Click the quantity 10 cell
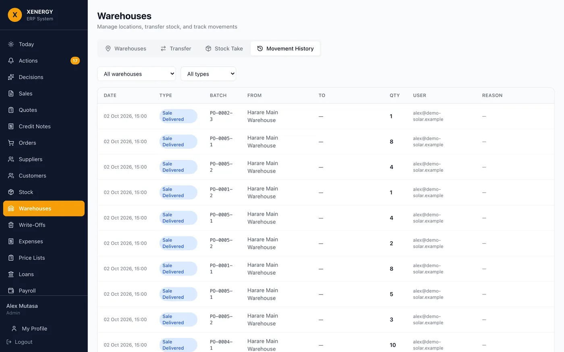 click(393, 345)
